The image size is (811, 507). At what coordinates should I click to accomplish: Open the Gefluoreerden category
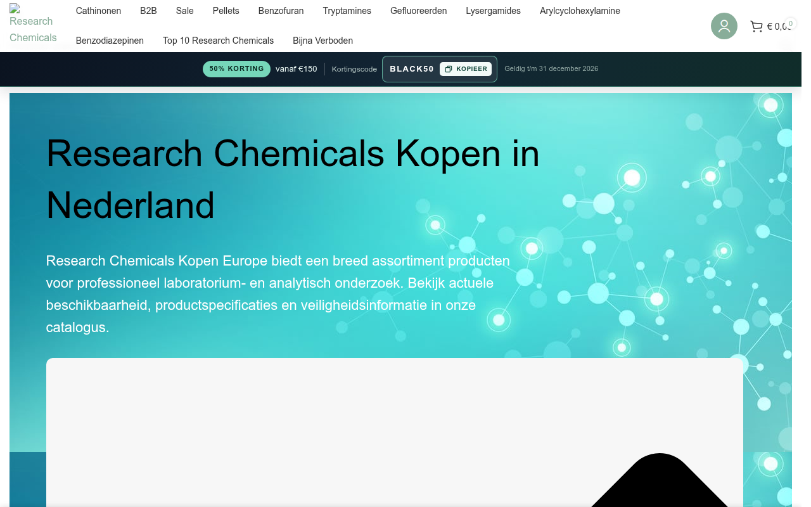click(419, 11)
